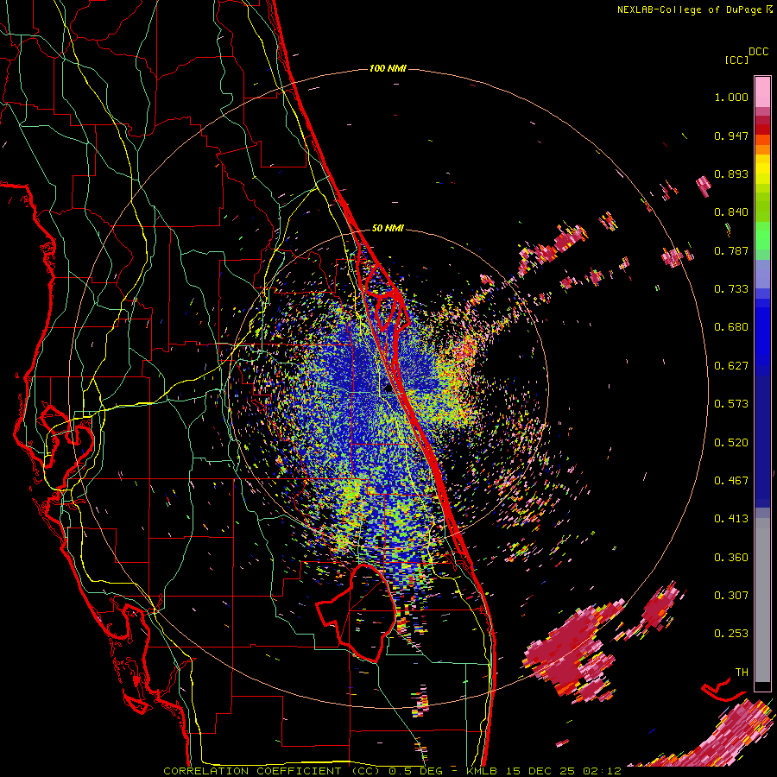The image size is (777, 777).
Task: Click the 50 NMI range ring label
Action: point(388,229)
